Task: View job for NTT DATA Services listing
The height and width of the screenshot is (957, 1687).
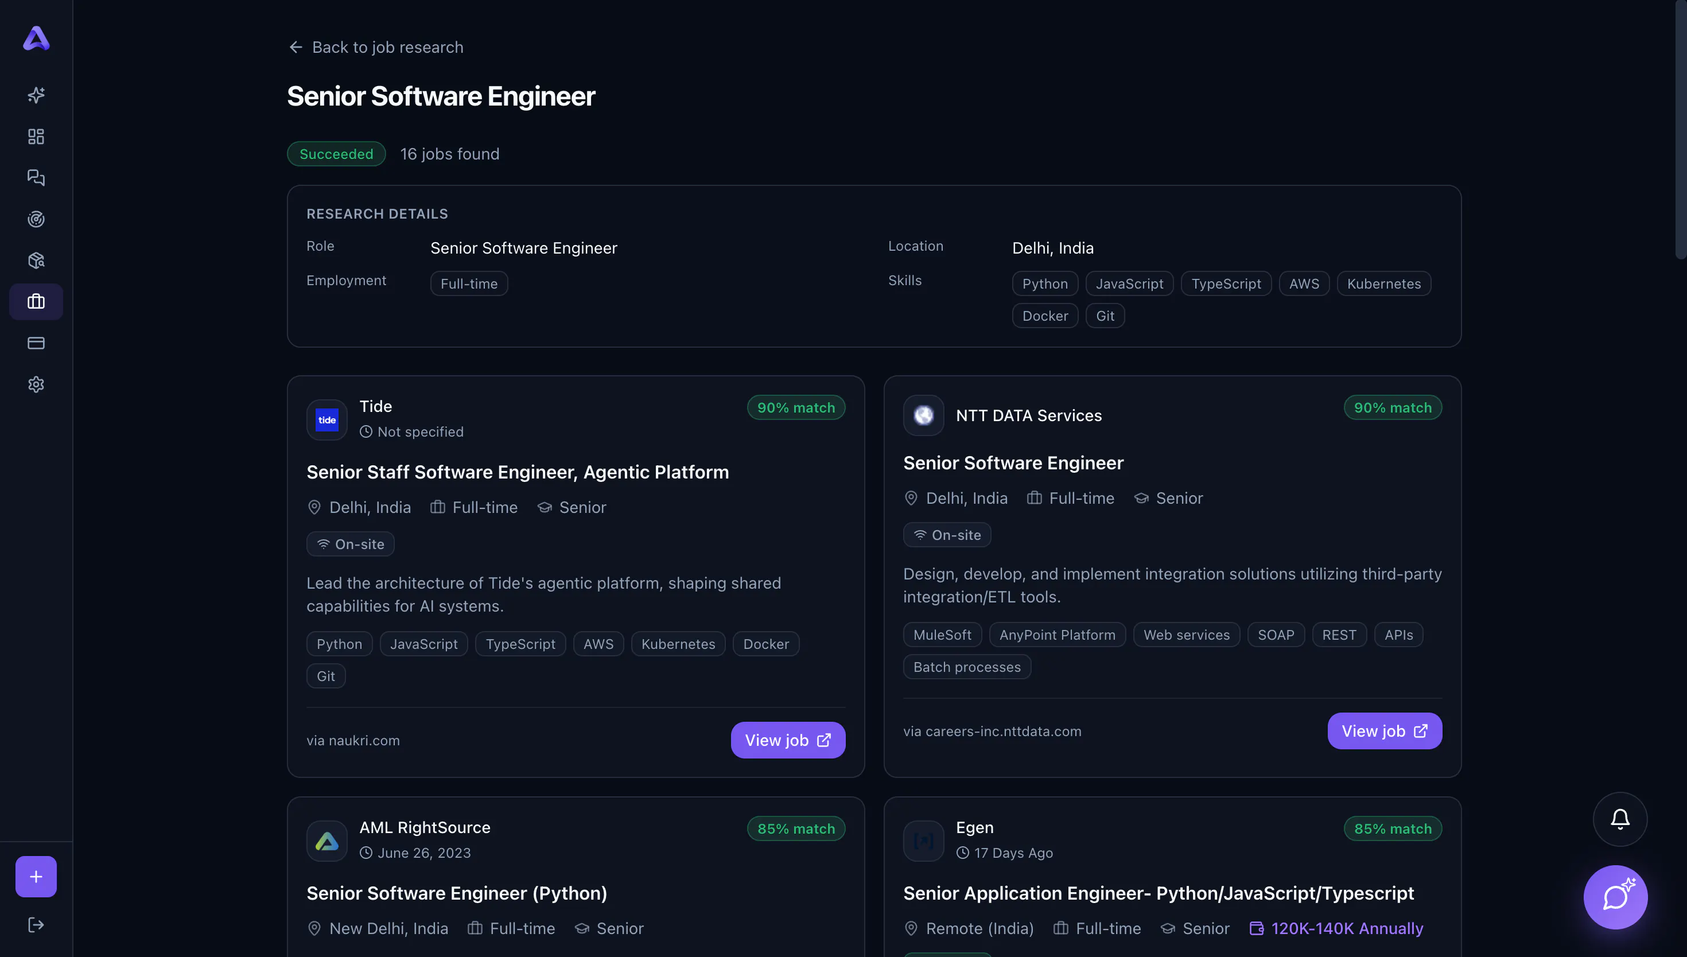Action: point(1385,732)
